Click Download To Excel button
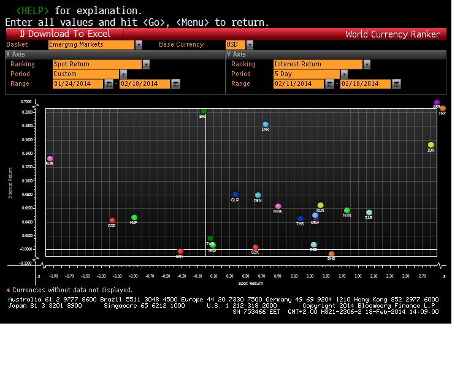The image size is (471, 377). click(x=64, y=34)
